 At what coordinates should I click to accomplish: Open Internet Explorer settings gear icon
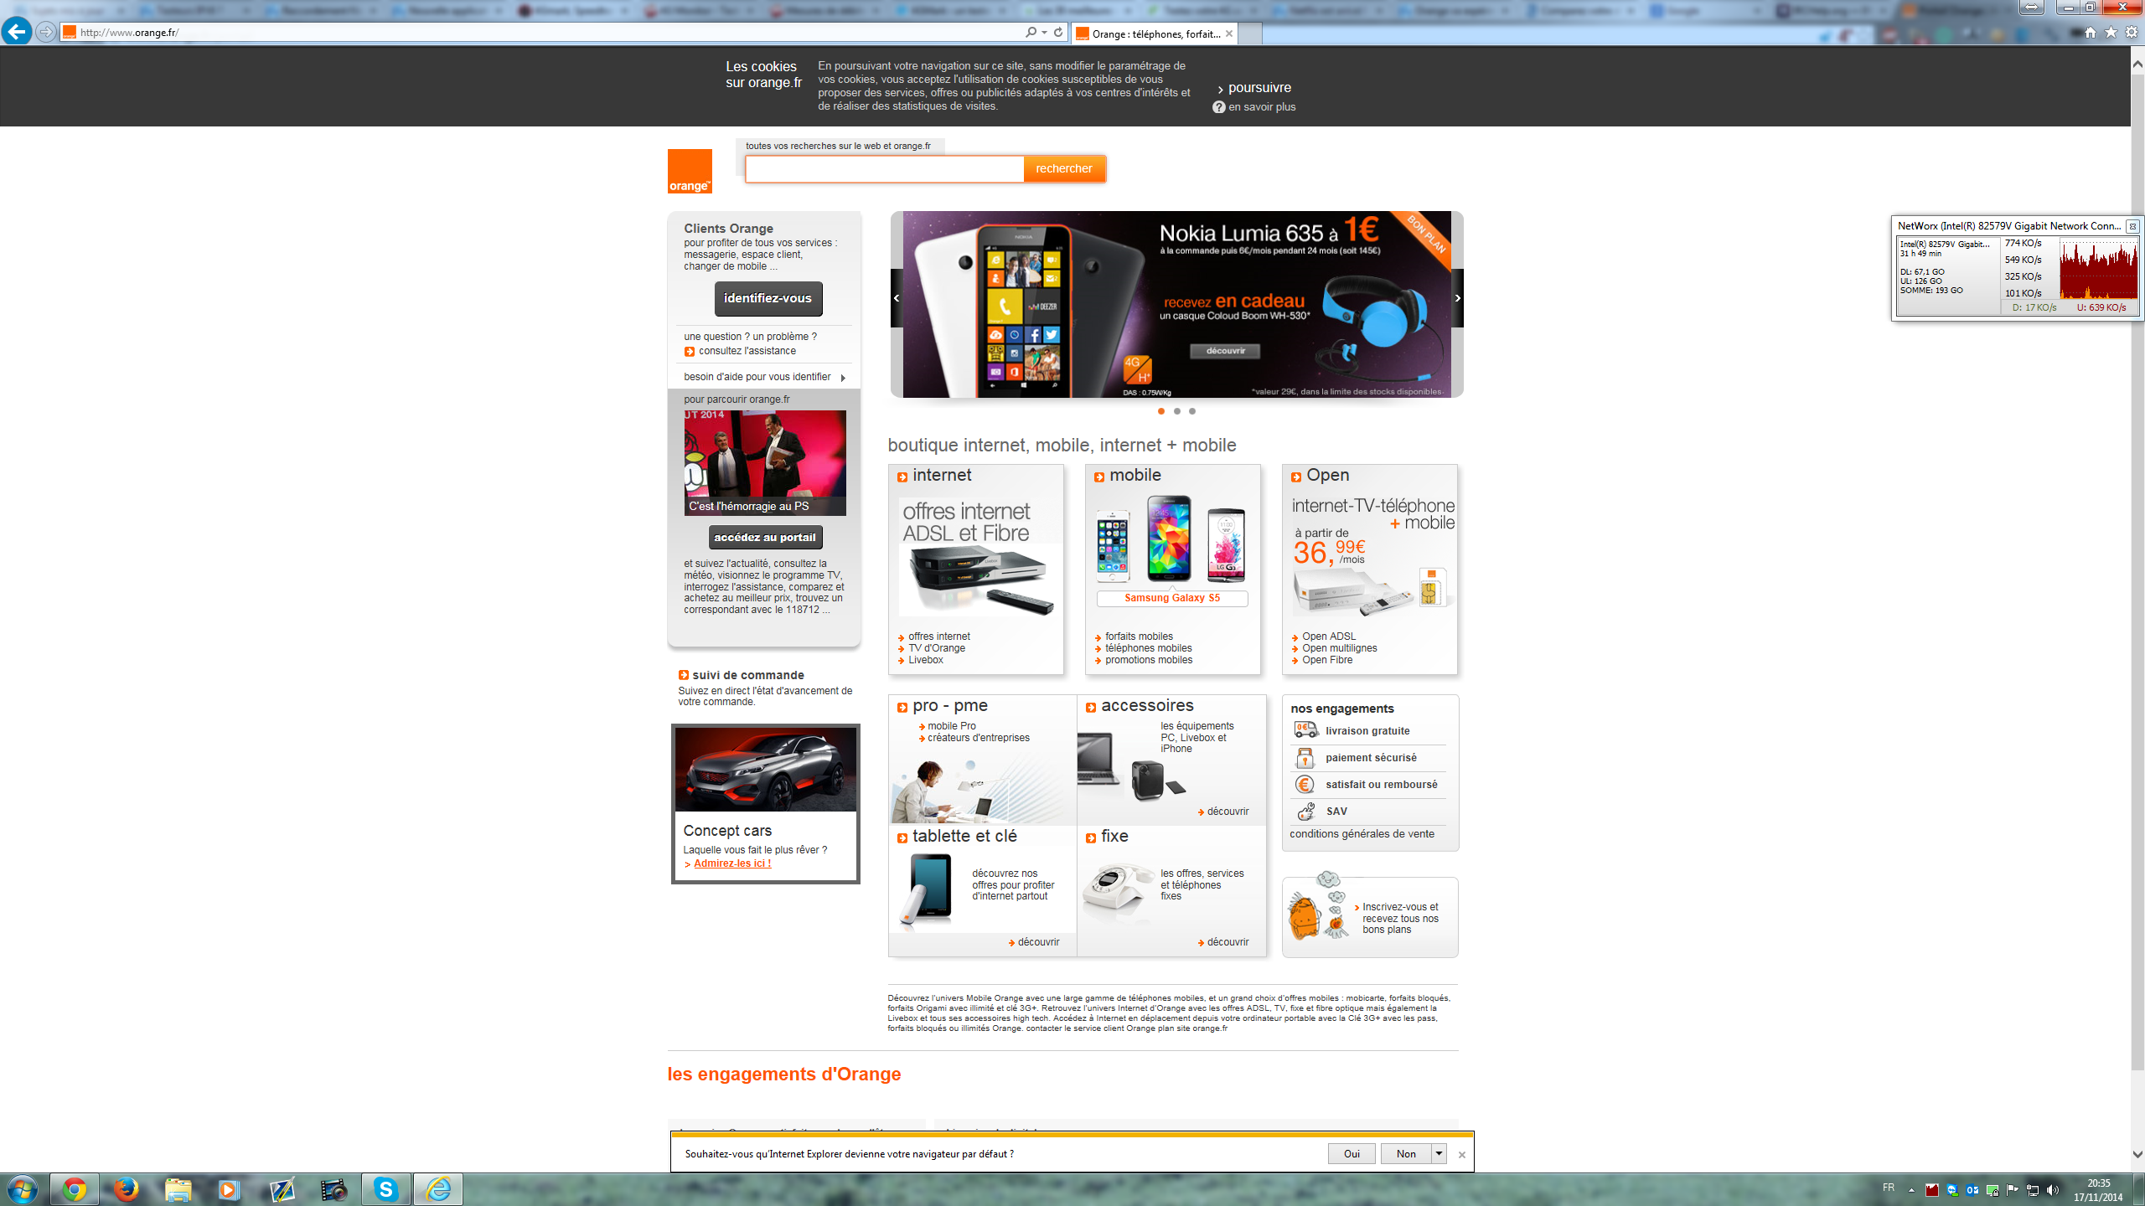(2132, 32)
